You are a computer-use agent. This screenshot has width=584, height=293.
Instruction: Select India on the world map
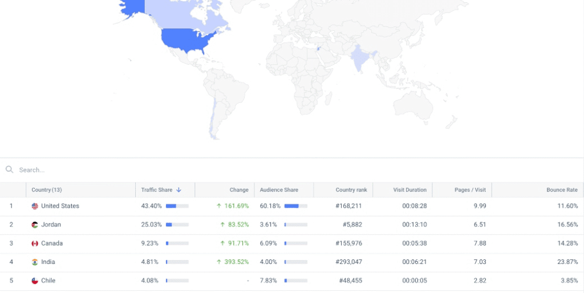[359, 61]
